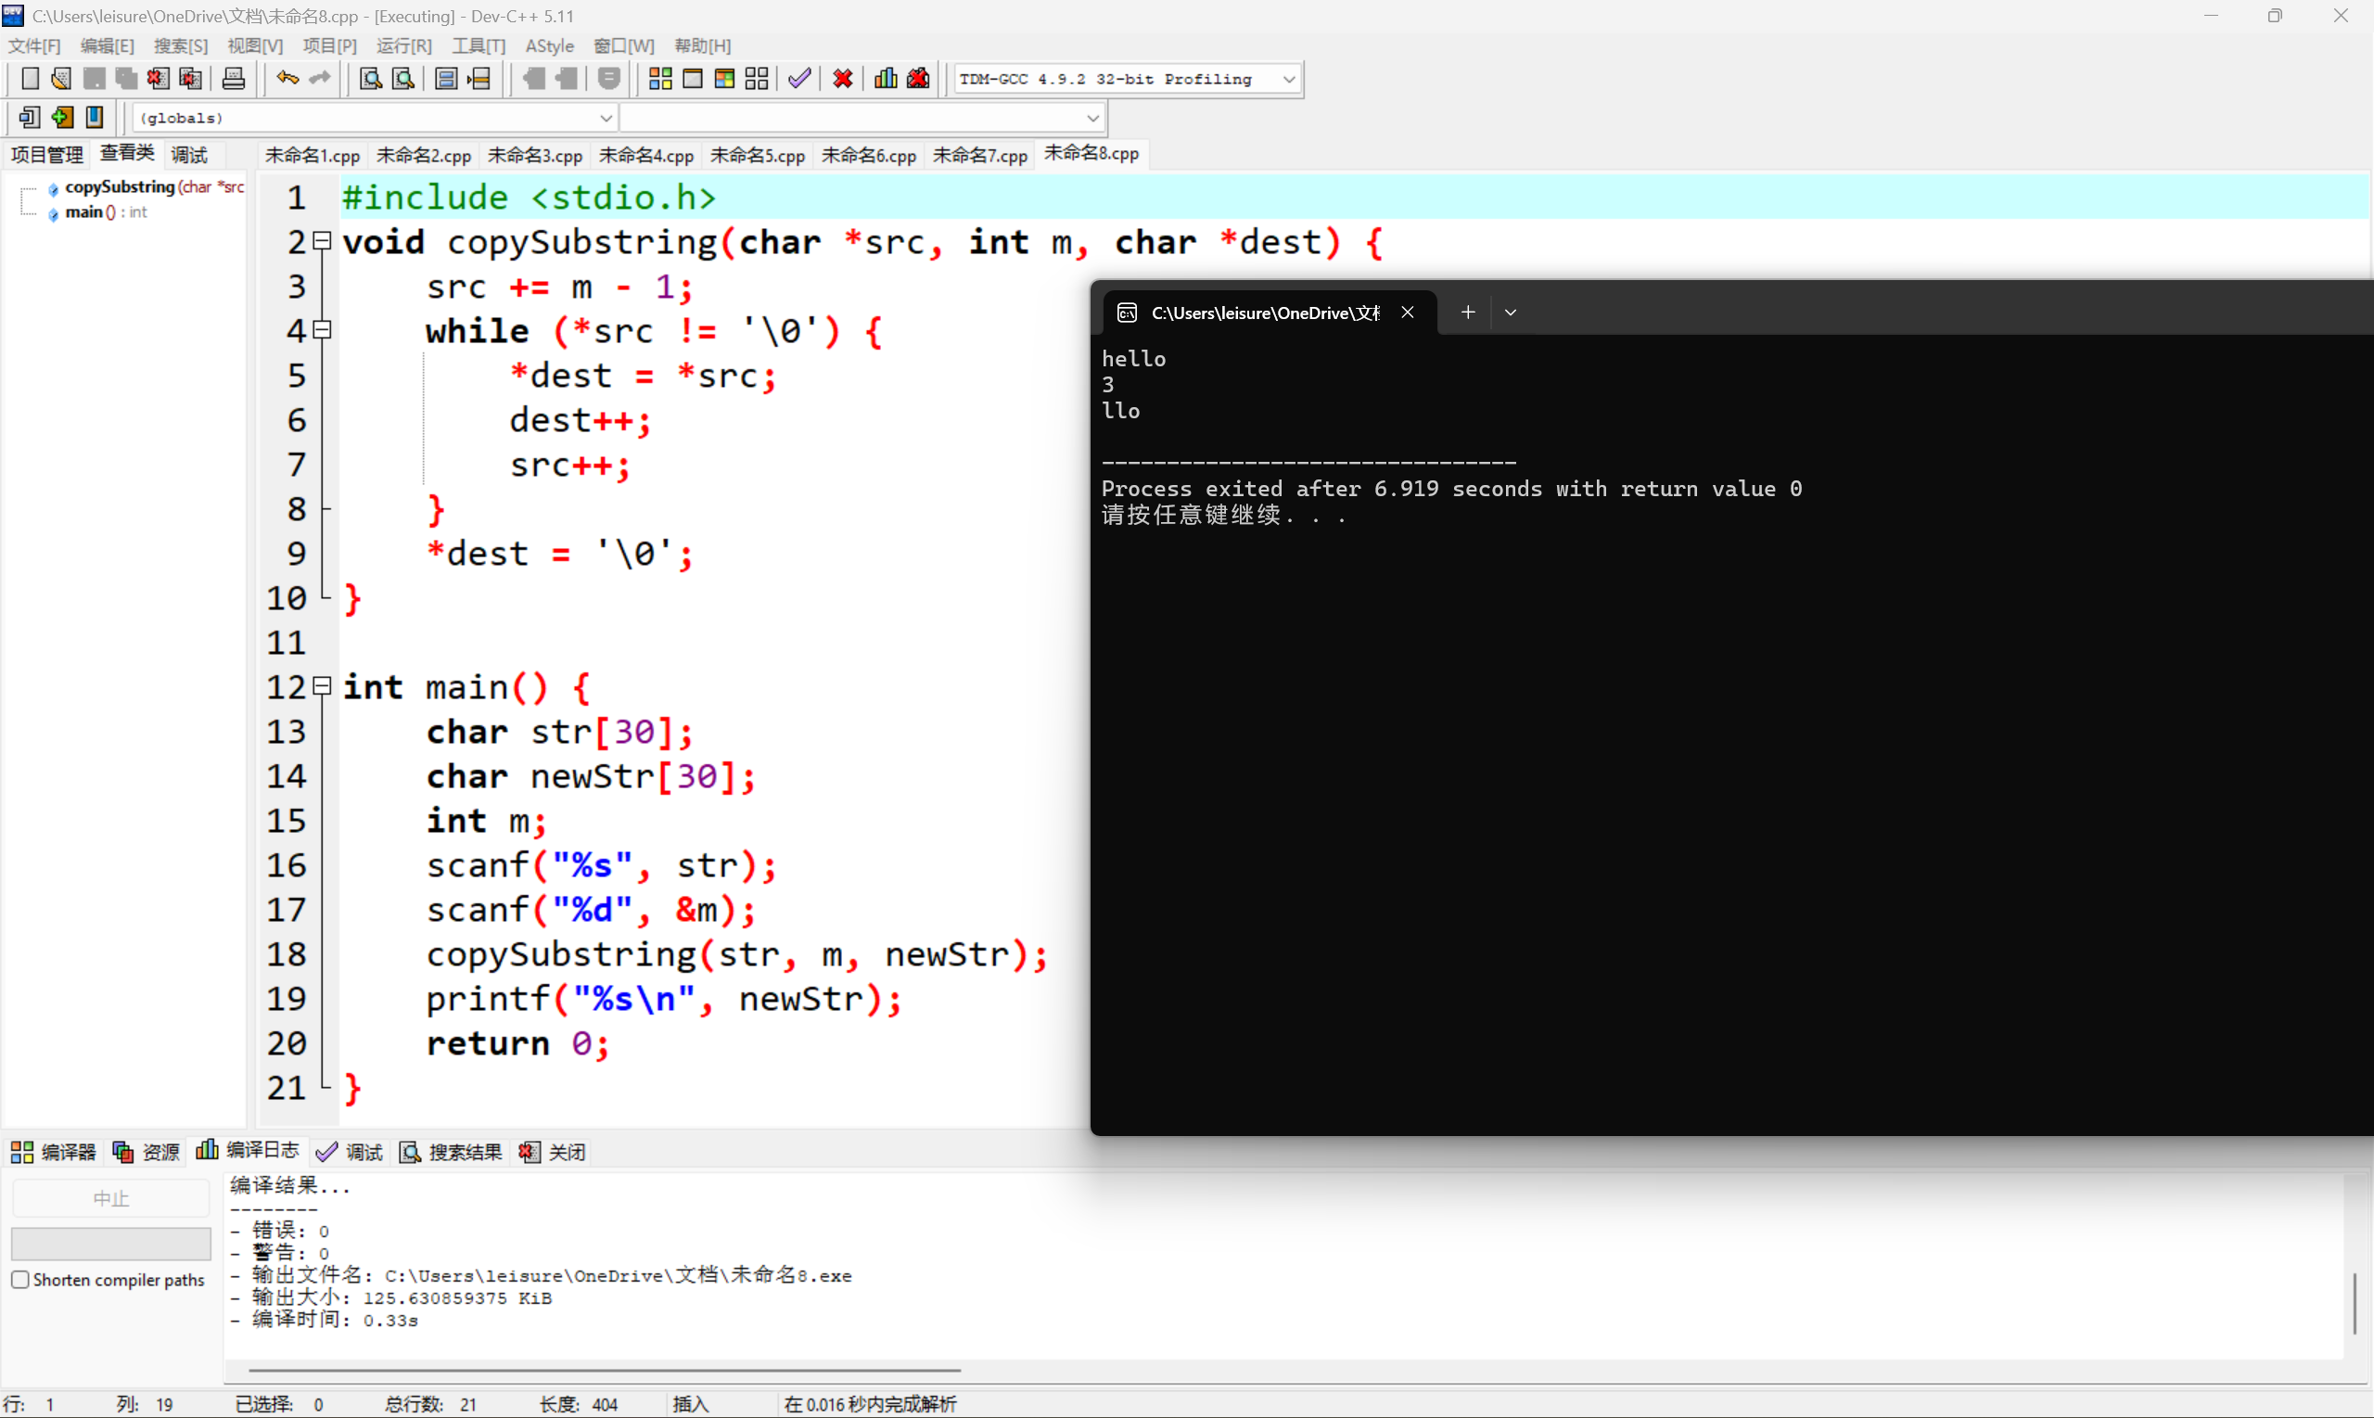Open profile analysis with the bar chart icon
Screen dimensions: 2374x1418
click(x=885, y=78)
